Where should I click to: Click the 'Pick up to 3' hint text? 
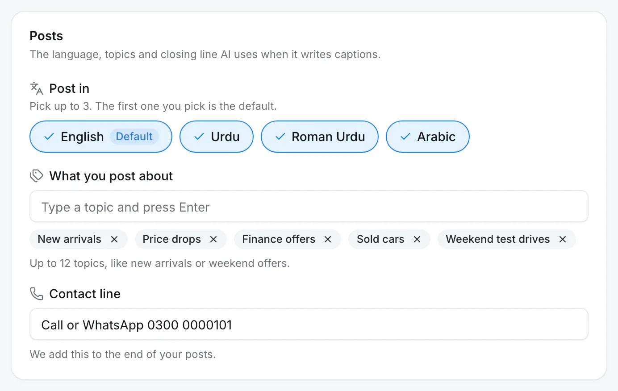pyautogui.click(x=153, y=106)
